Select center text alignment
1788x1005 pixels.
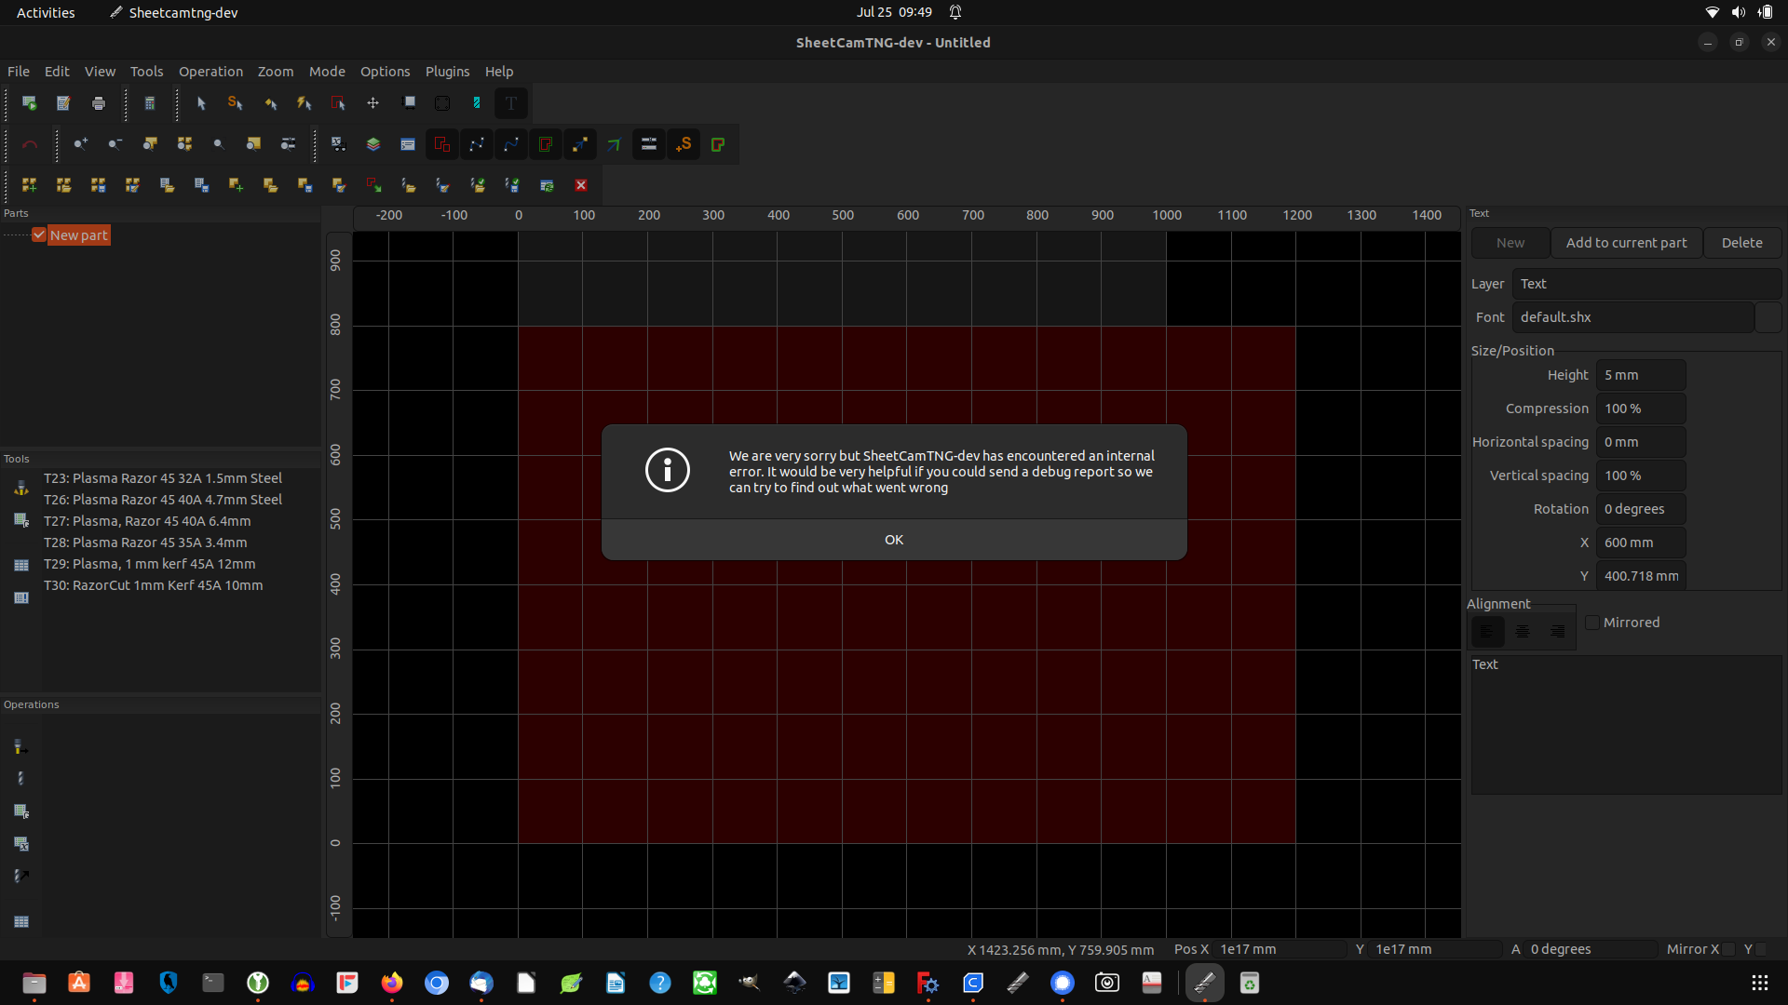click(1523, 632)
